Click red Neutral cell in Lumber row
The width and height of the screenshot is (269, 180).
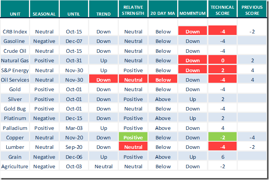pyautogui.click(x=133, y=147)
